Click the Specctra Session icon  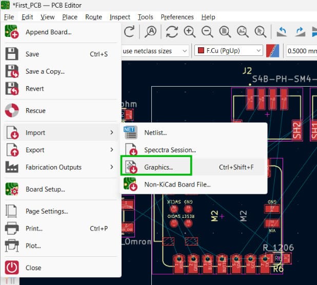(x=131, y=150)
